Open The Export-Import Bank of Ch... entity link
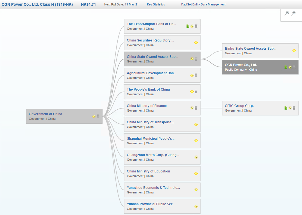The height and width of the screenshot is (215, 302). (x=151, y=24)
